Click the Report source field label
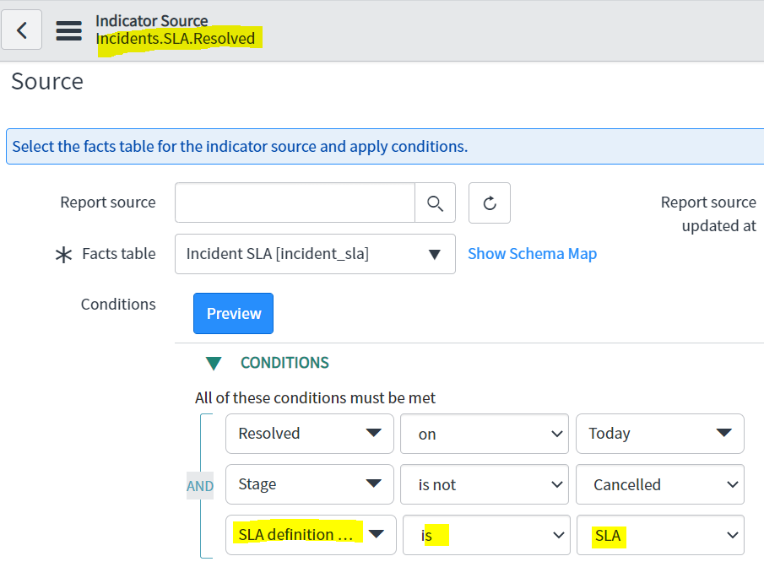Image resolution: width=764 pixels, height=567 pixels. [x=108, y=202]
